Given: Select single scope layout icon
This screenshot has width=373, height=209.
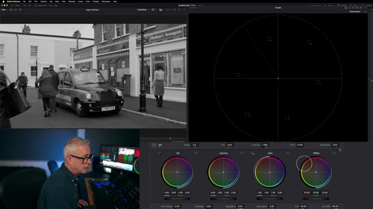Looking at the screenshot, I should pyautogui.click(x=346, y=8).
